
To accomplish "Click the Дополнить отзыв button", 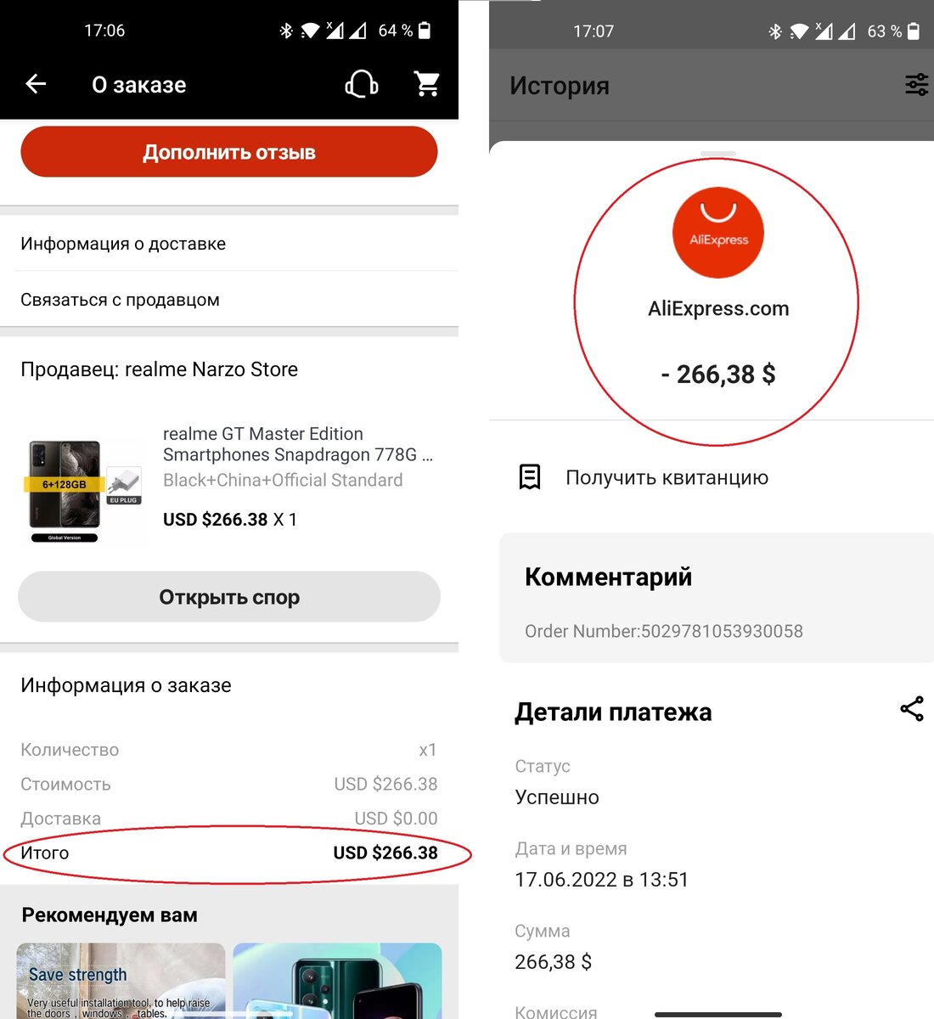I will [x=229, y=152].
